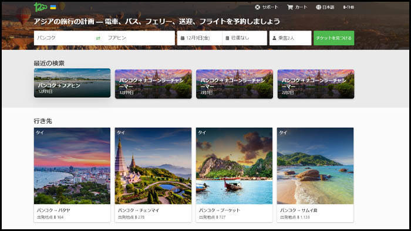Click the チェンマイ price 出発地点 ฿278
The width and height of the screenshot is (411, 231).
click(131, 217)
